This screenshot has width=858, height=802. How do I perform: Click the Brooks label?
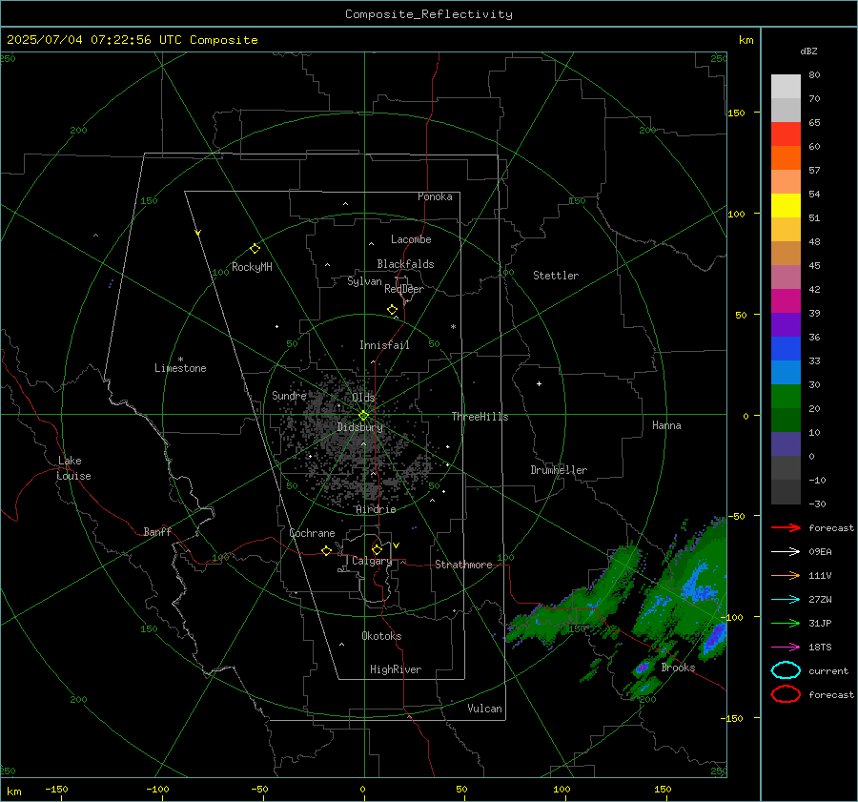pos(678,668)
